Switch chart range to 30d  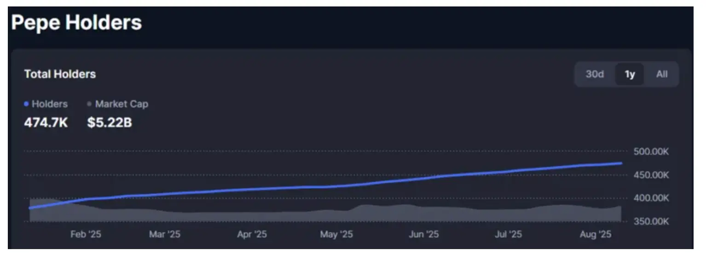point(595,74)
